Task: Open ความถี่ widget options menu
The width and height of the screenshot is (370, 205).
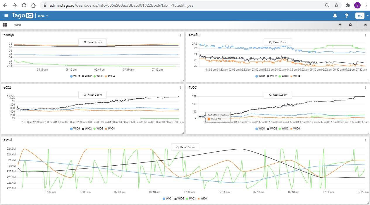Action: coord(366,140)
